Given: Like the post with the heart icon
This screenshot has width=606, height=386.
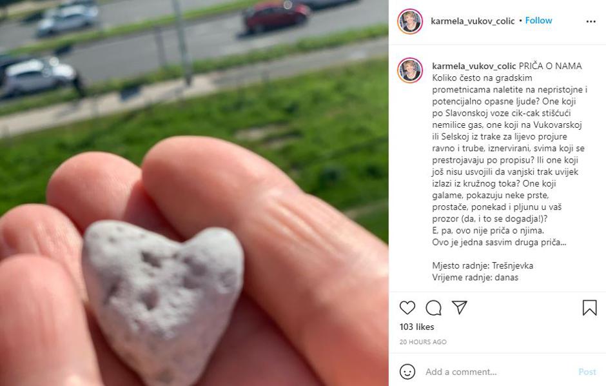Looking at the screenshot, I should coord(407,307).
